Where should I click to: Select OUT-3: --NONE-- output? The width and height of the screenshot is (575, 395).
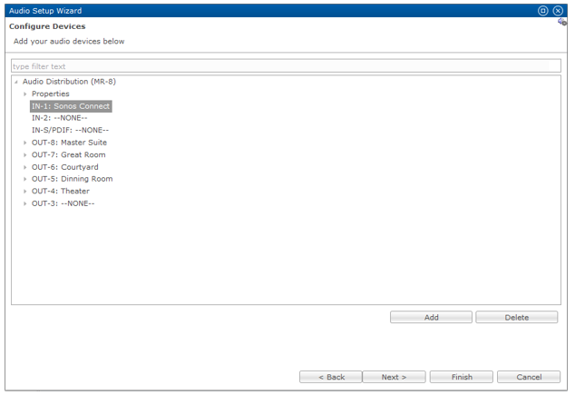pyautogui.click(x=63, y=203)
